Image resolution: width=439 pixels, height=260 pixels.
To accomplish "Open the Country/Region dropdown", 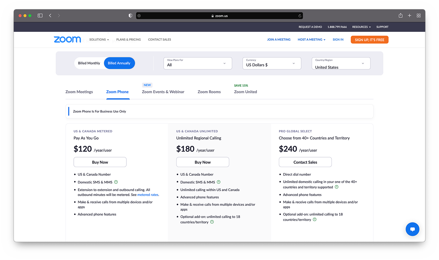I will (341, 63).
